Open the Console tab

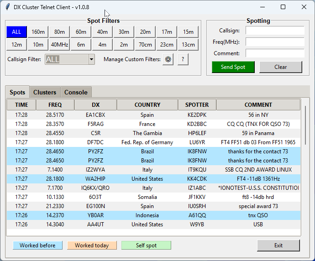pos(76,92)
